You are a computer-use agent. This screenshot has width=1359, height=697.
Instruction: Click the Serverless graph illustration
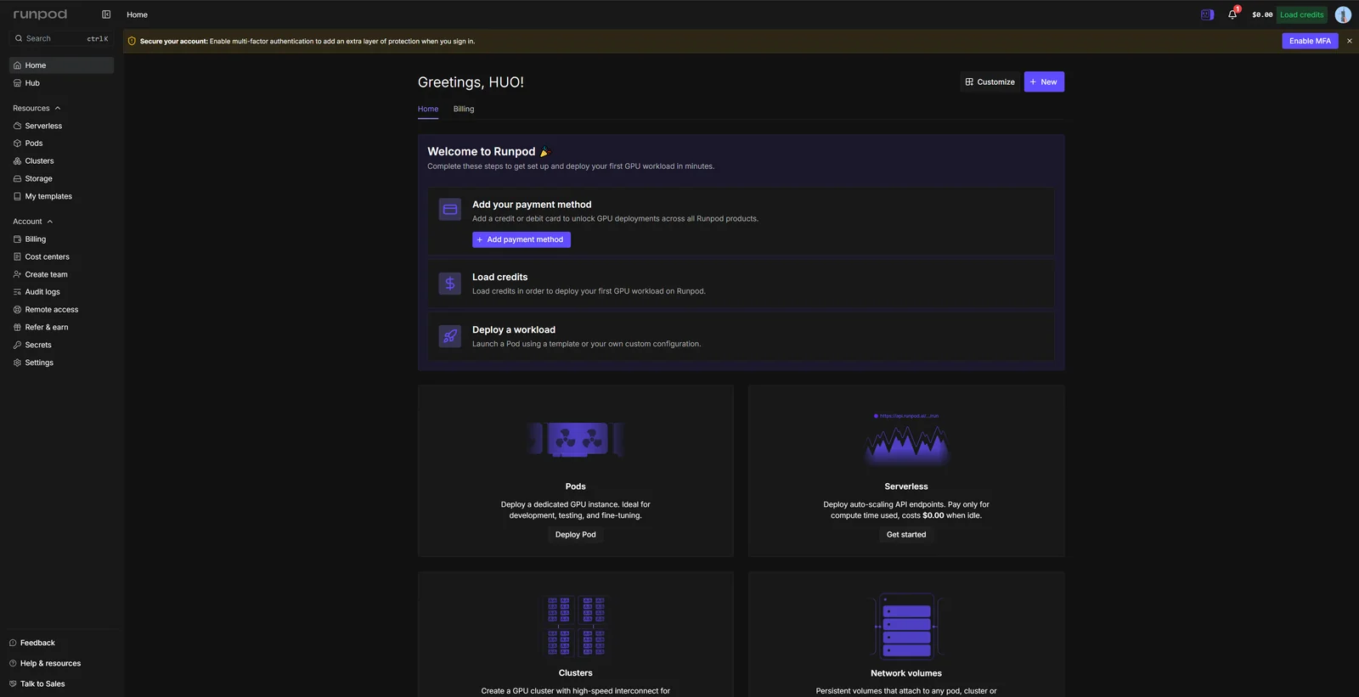(x=906, y=440)
